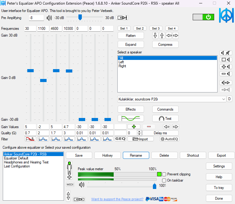
Task: Click bottom arrow icon next to support link
Action: [x=79, y=199]
